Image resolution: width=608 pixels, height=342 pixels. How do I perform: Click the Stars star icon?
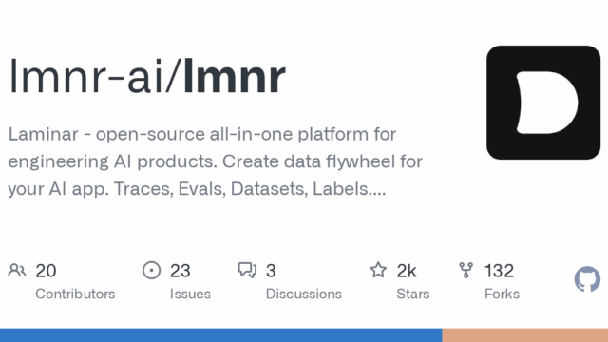click(x=378, y=270)
